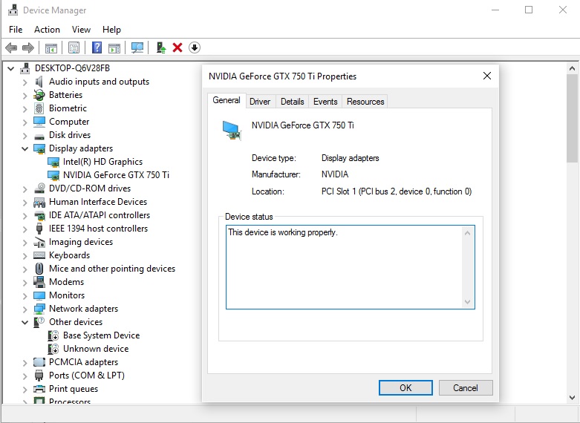Open the View menu
This screenshot has width=580, height=423.
point(82,30)
